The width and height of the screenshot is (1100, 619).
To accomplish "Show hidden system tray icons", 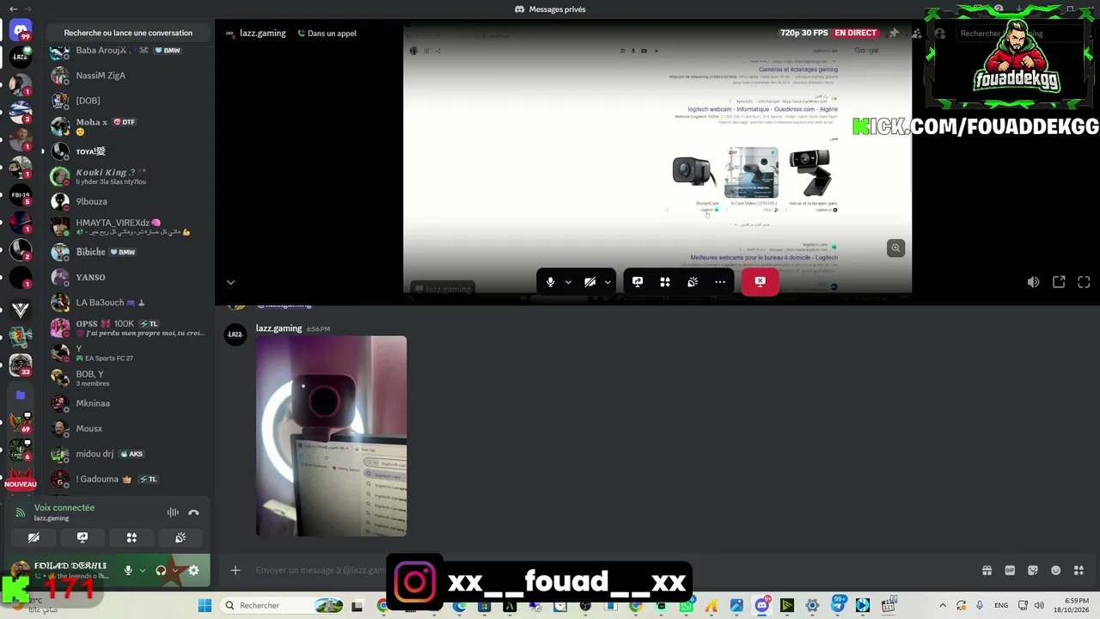I will [x=943, y=605].
